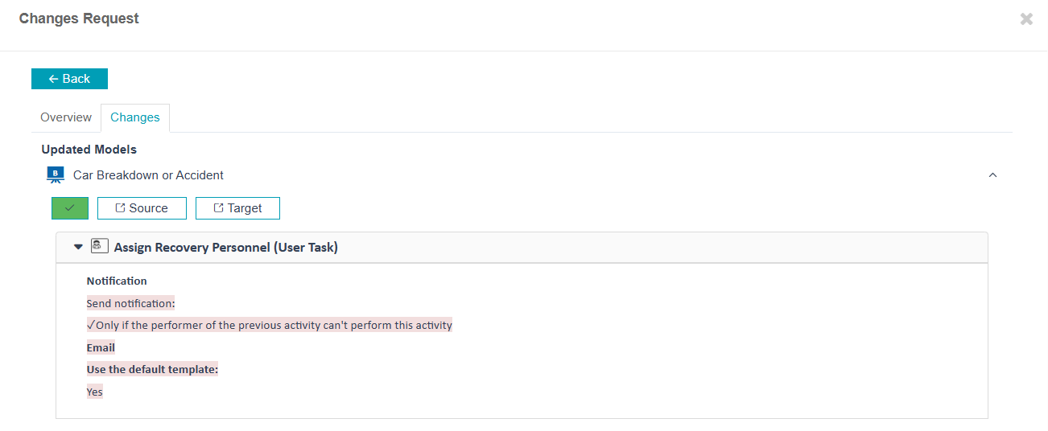This screenshot has width=1048, height=431.
Task: Go back using the Back button
Action: pos(69,79)
